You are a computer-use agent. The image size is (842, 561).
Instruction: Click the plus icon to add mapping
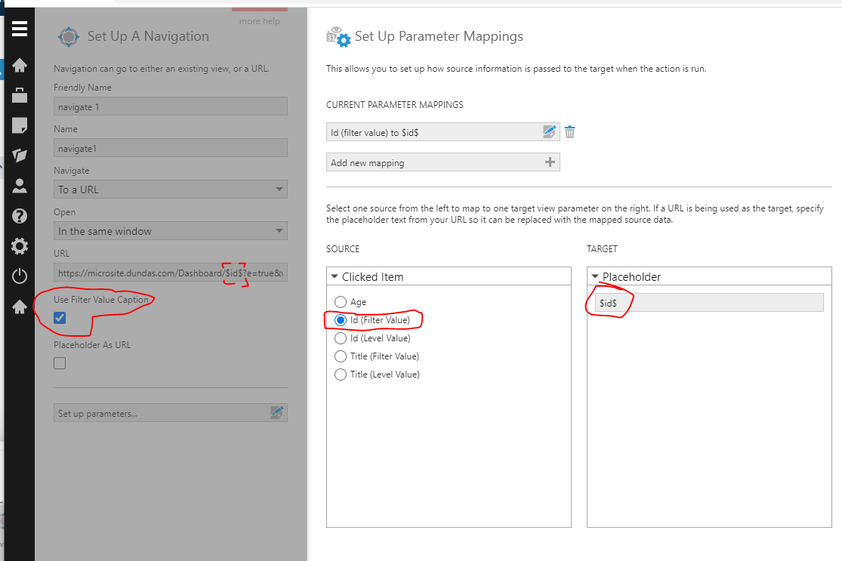point(550,162)
